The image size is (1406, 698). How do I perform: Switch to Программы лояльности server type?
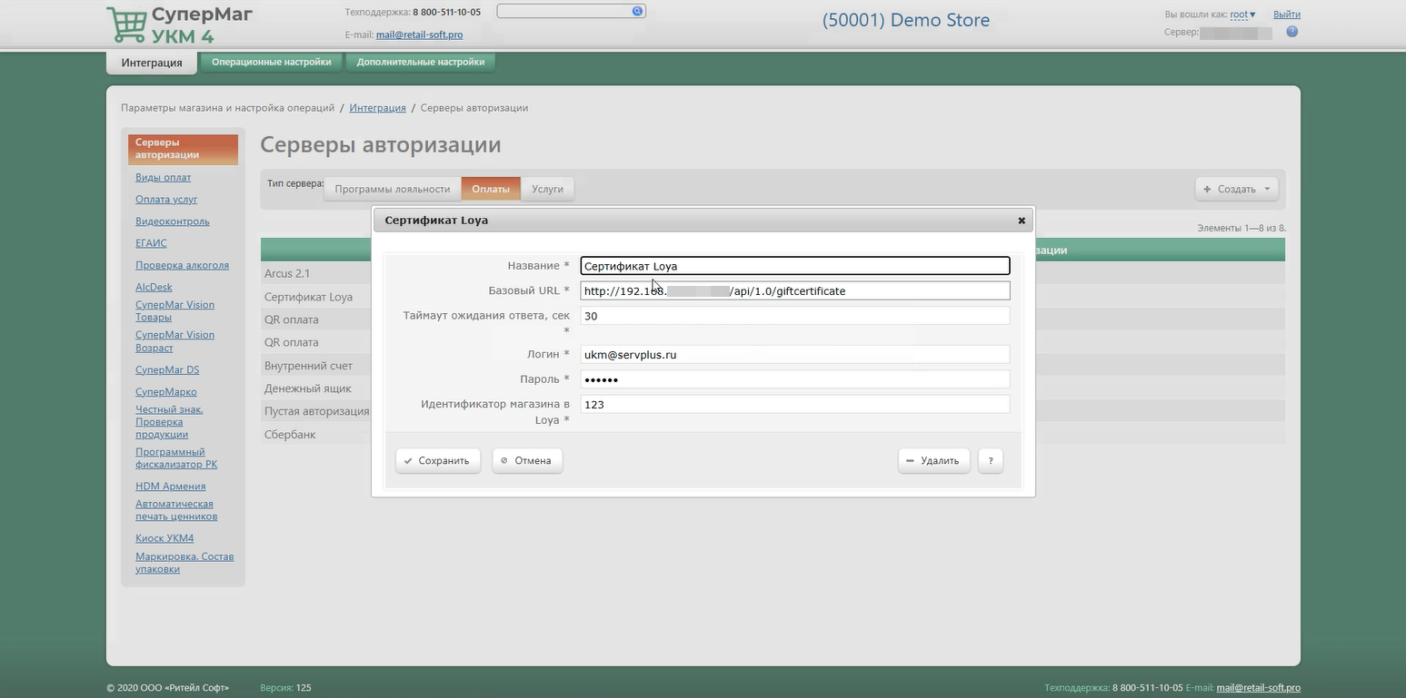pyautogui.click(x=392, y=189)
